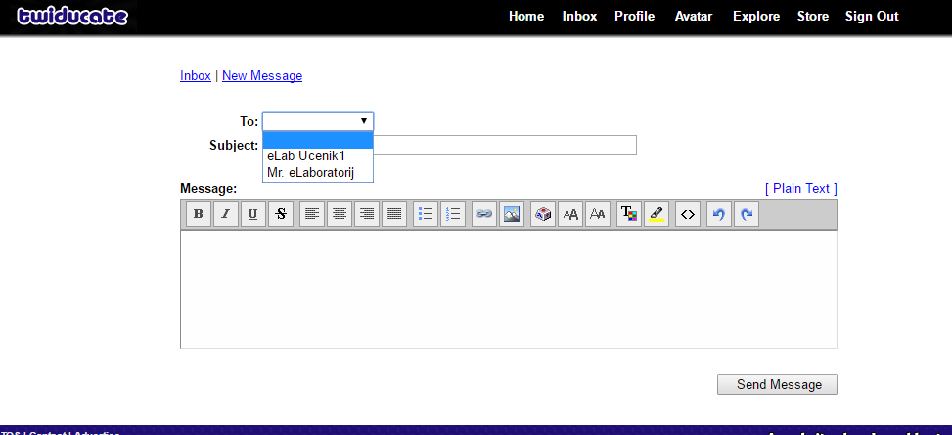
Task: Toggle underline formatting button
Action: point(252,214)
